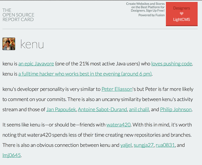202x165 pixels.
Task: Click the red LightCMS Designers ad banner
Action: click(182, 14)
